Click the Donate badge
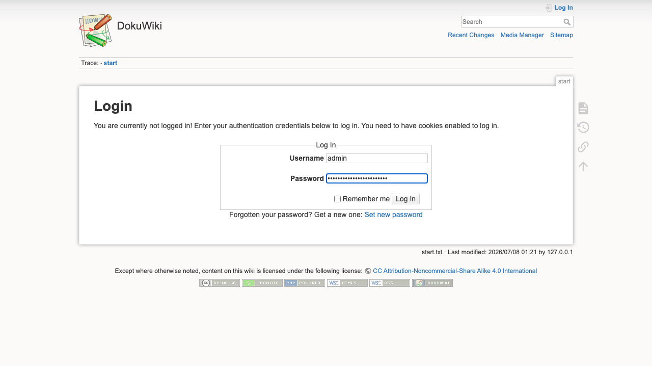Image resolution: width=652 pixels, height=366 pixels. [262, 283]
